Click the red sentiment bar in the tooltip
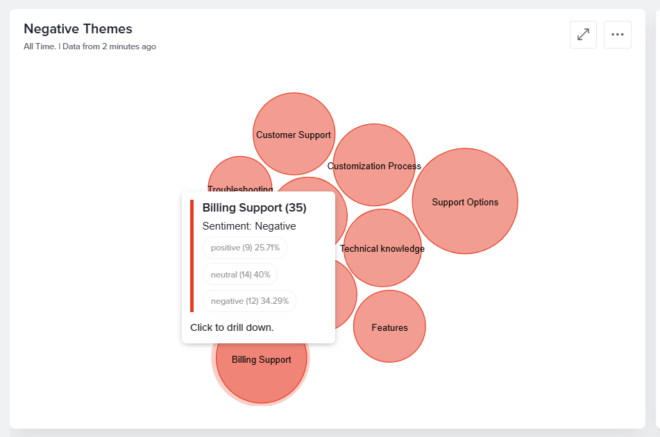Image resolution: width=660 pixels, height=437 pixels. click(x=192, y=256)
